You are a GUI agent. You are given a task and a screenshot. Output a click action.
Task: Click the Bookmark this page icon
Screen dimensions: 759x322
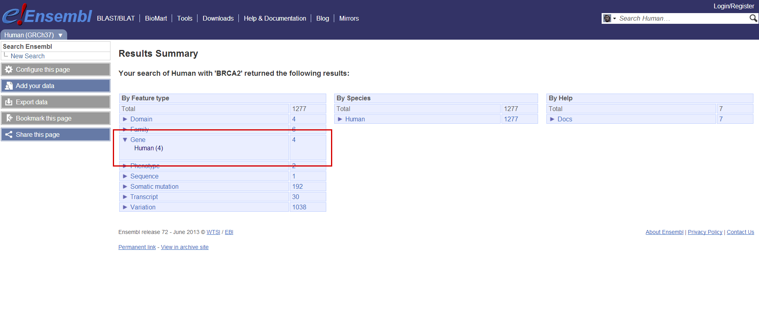click(9, 118)
